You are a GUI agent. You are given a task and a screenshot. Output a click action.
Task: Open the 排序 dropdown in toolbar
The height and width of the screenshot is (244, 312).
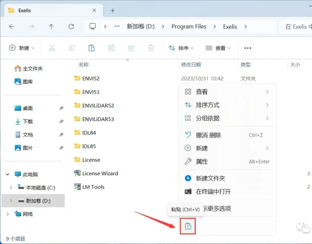point(181,48)
